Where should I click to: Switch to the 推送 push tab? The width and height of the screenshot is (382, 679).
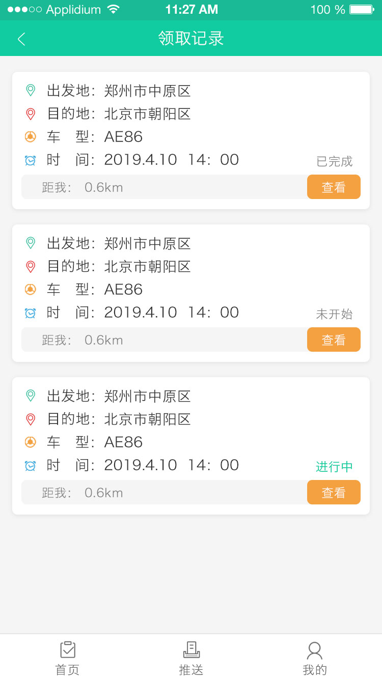tap(191, 658)
